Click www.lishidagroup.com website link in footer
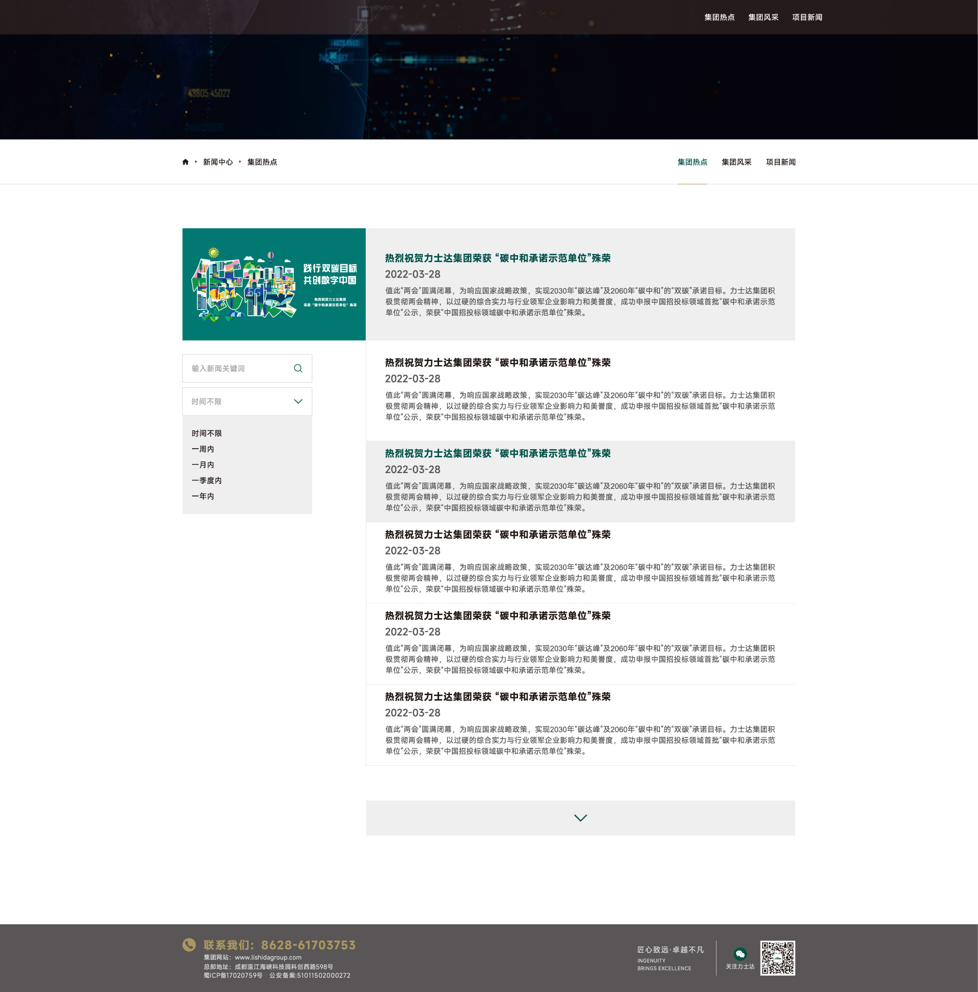Viewport: 978px width, 992px height. [268, 957]
